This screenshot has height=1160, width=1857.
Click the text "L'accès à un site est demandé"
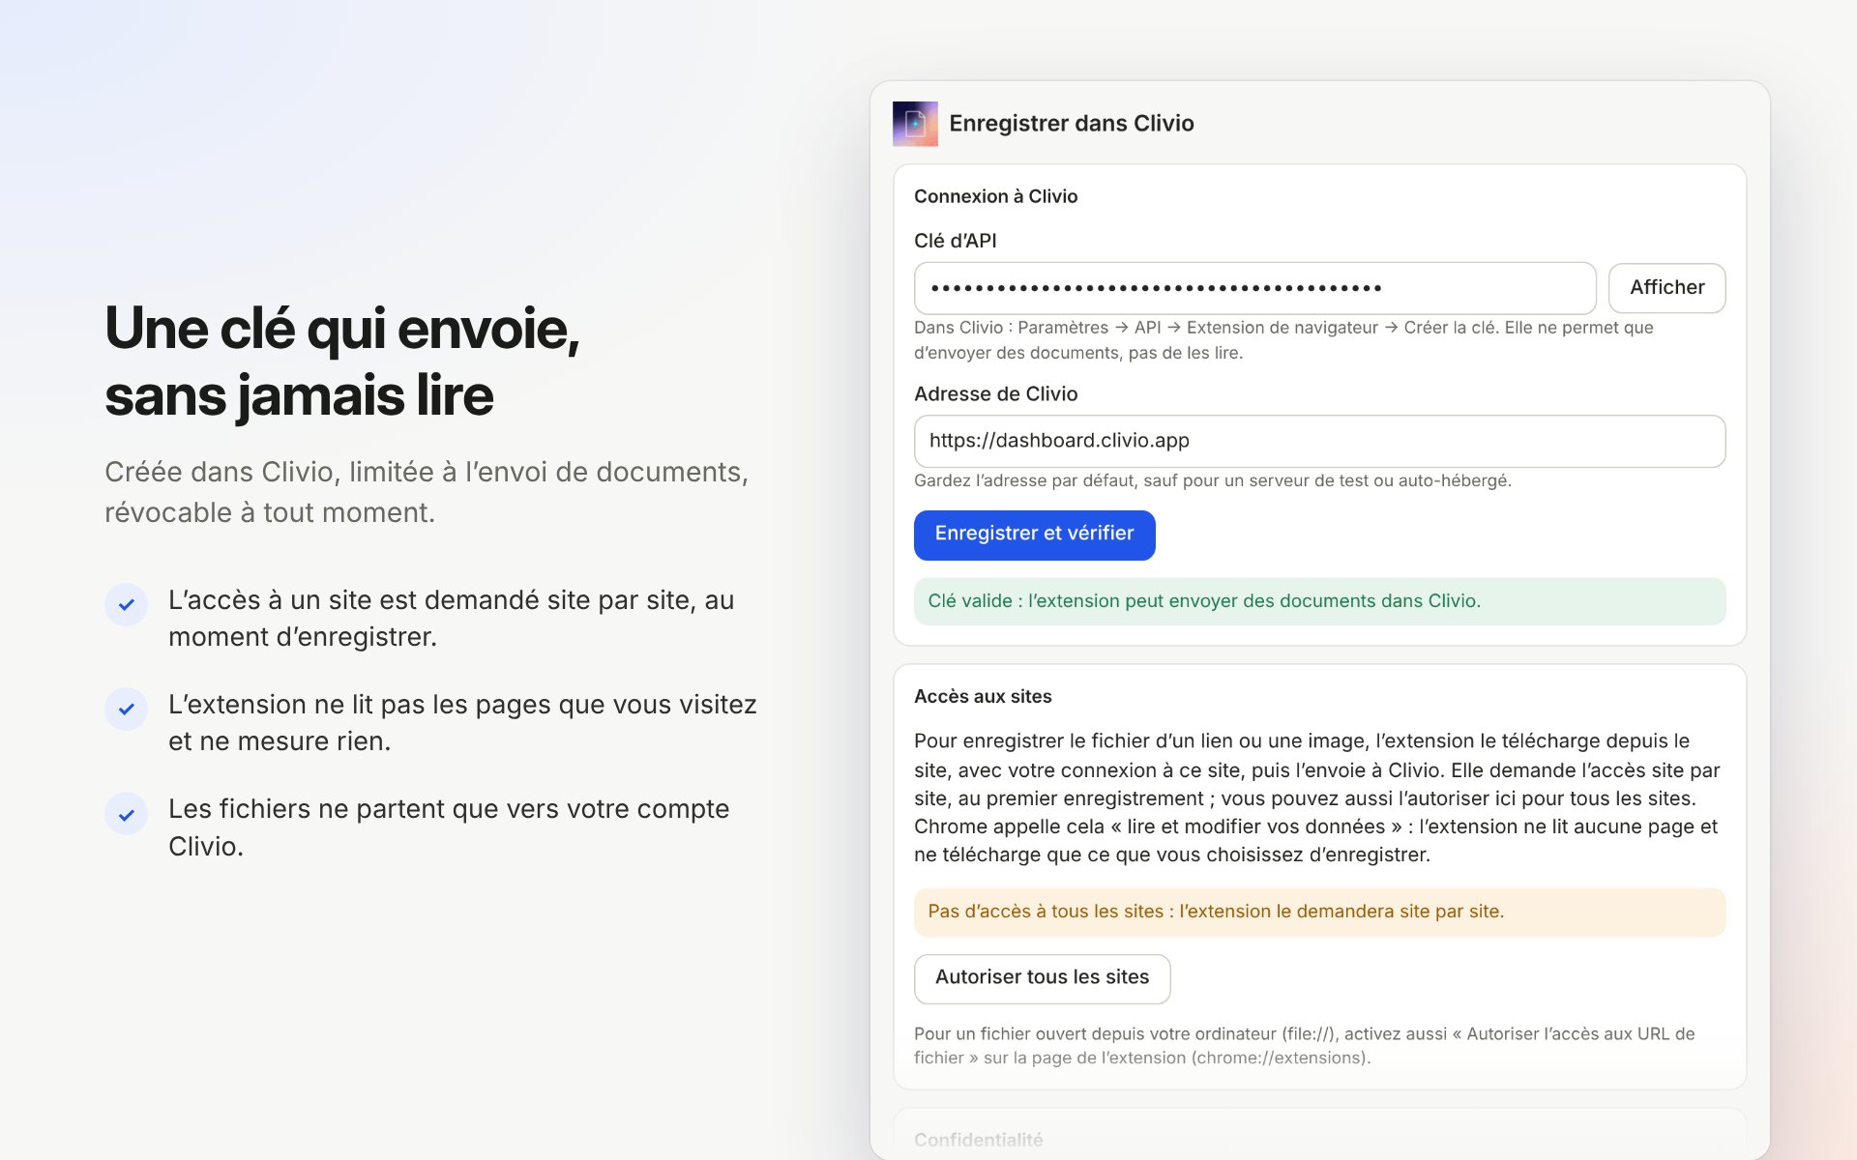click(451, 619)
